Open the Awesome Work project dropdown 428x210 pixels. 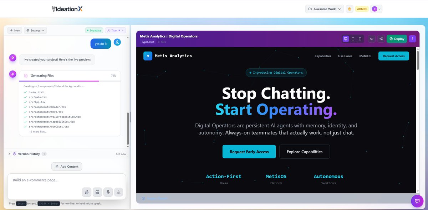(324, 8)
